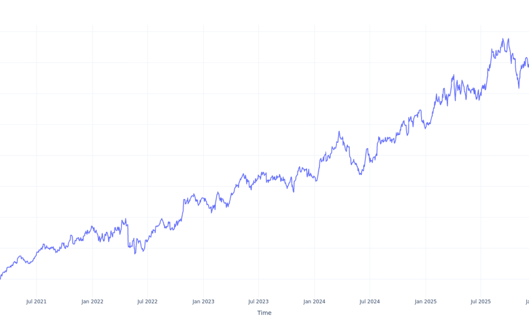Screen dimensions: 529x331
Task: Click the Jul 2025 axis label
Action: [x=481, y=302]
